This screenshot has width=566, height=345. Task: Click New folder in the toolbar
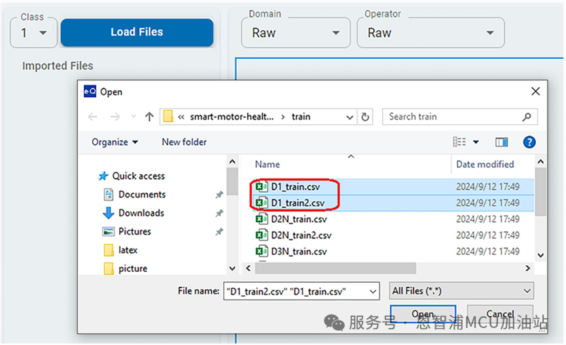(x=184, y=142)
